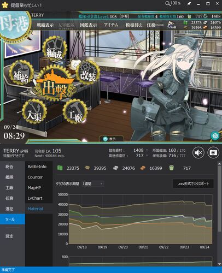Open 戦績表示 records menu

click(45, 25)
